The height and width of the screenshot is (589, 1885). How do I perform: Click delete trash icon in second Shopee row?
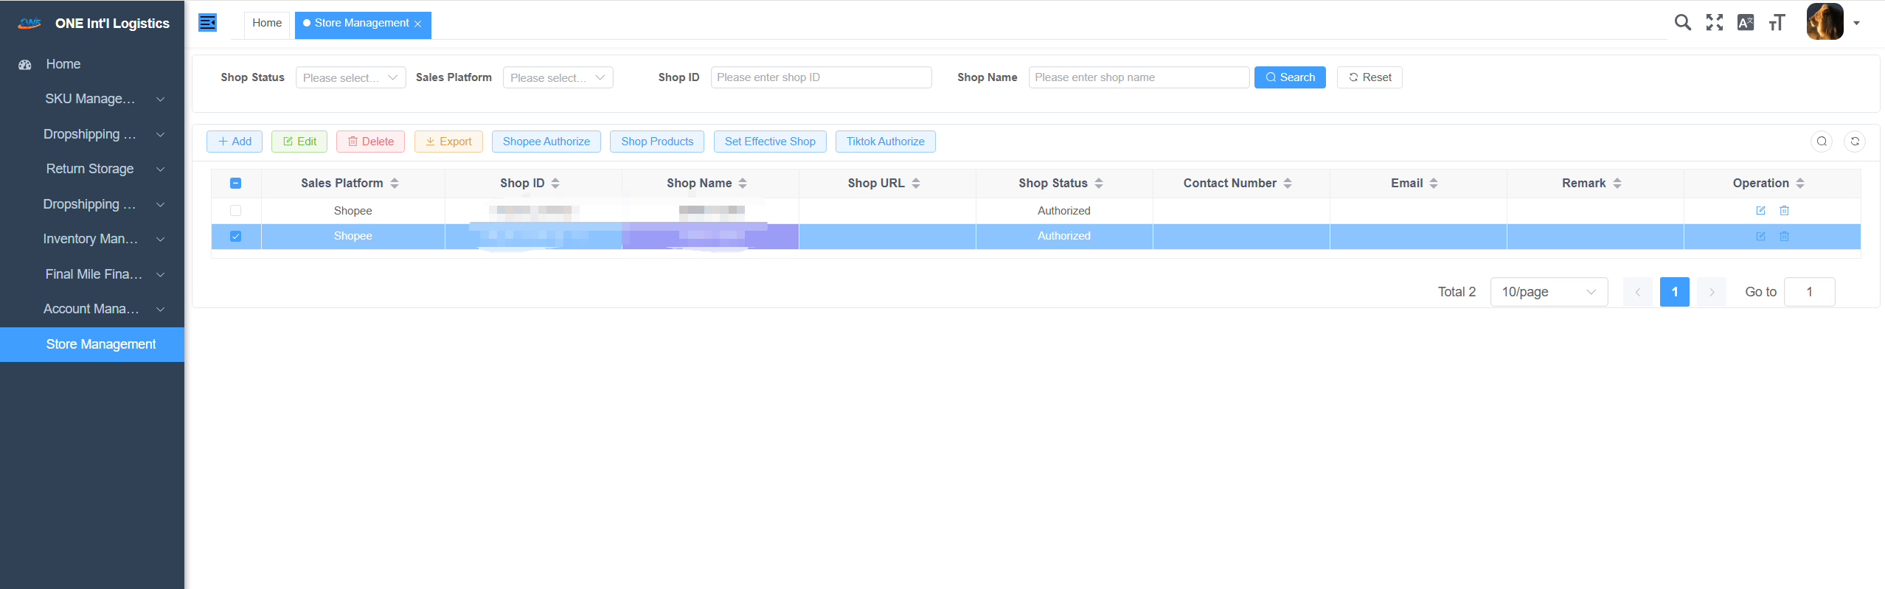click(x=1784, y=237)
